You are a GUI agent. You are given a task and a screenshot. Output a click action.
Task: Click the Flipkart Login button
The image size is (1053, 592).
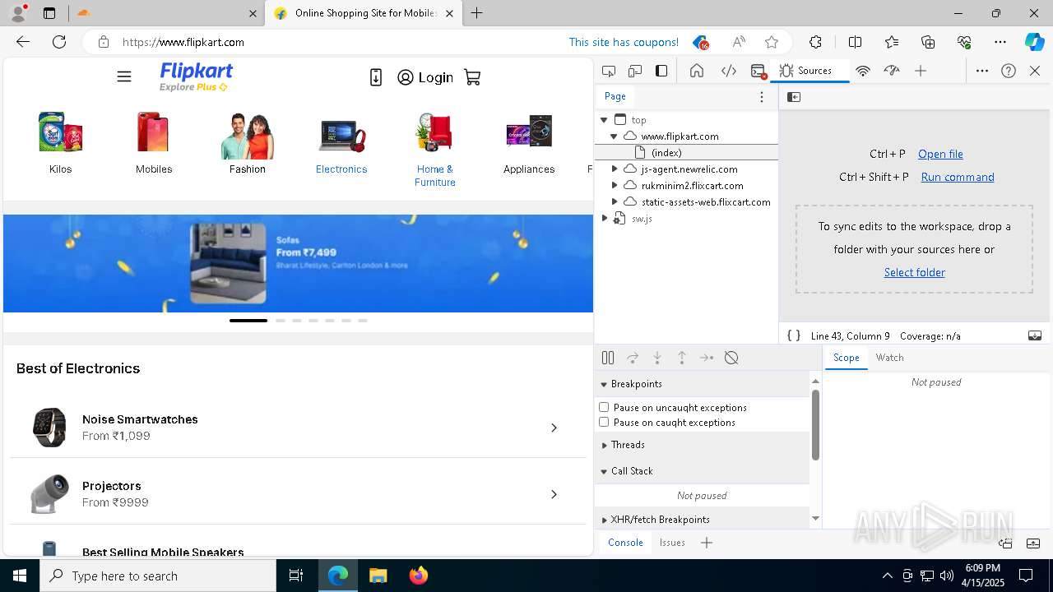click(425, 77)
